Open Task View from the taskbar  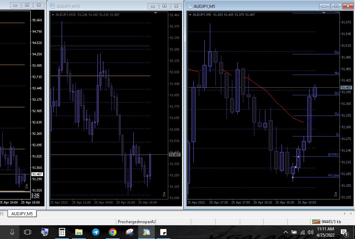click(x=27, y=232)
